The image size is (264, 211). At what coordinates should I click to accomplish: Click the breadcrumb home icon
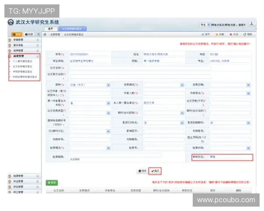45,34
